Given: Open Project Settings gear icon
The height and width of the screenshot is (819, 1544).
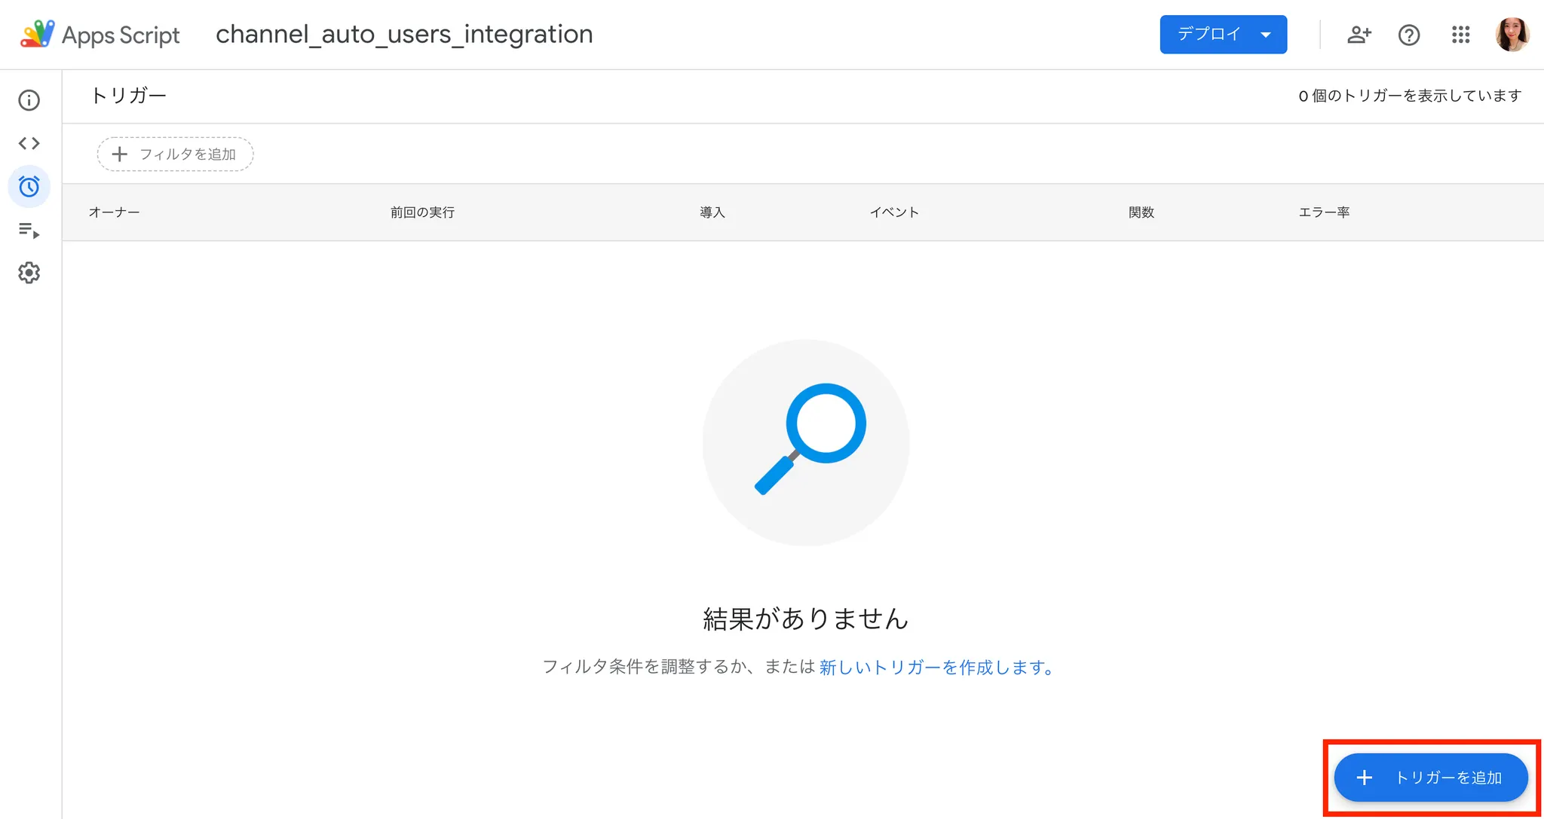Looking at the screenshot, I should [x=29, y=273].
